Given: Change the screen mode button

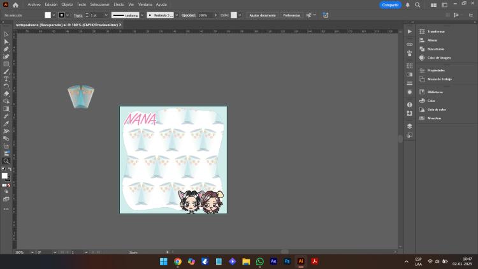Looking at the screenshot, I should click(x=6, y=199).
